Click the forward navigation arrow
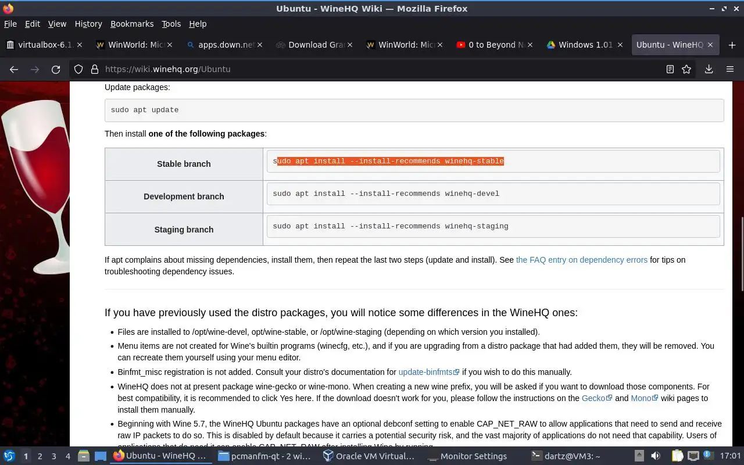744x465 pixels. 35,69
